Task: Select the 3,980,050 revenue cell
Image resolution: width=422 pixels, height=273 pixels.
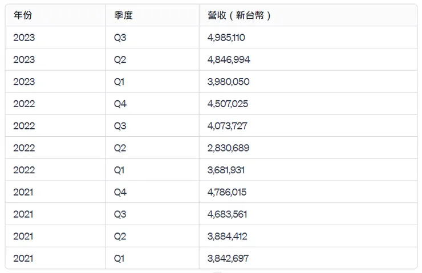Action: coord(228,82)
